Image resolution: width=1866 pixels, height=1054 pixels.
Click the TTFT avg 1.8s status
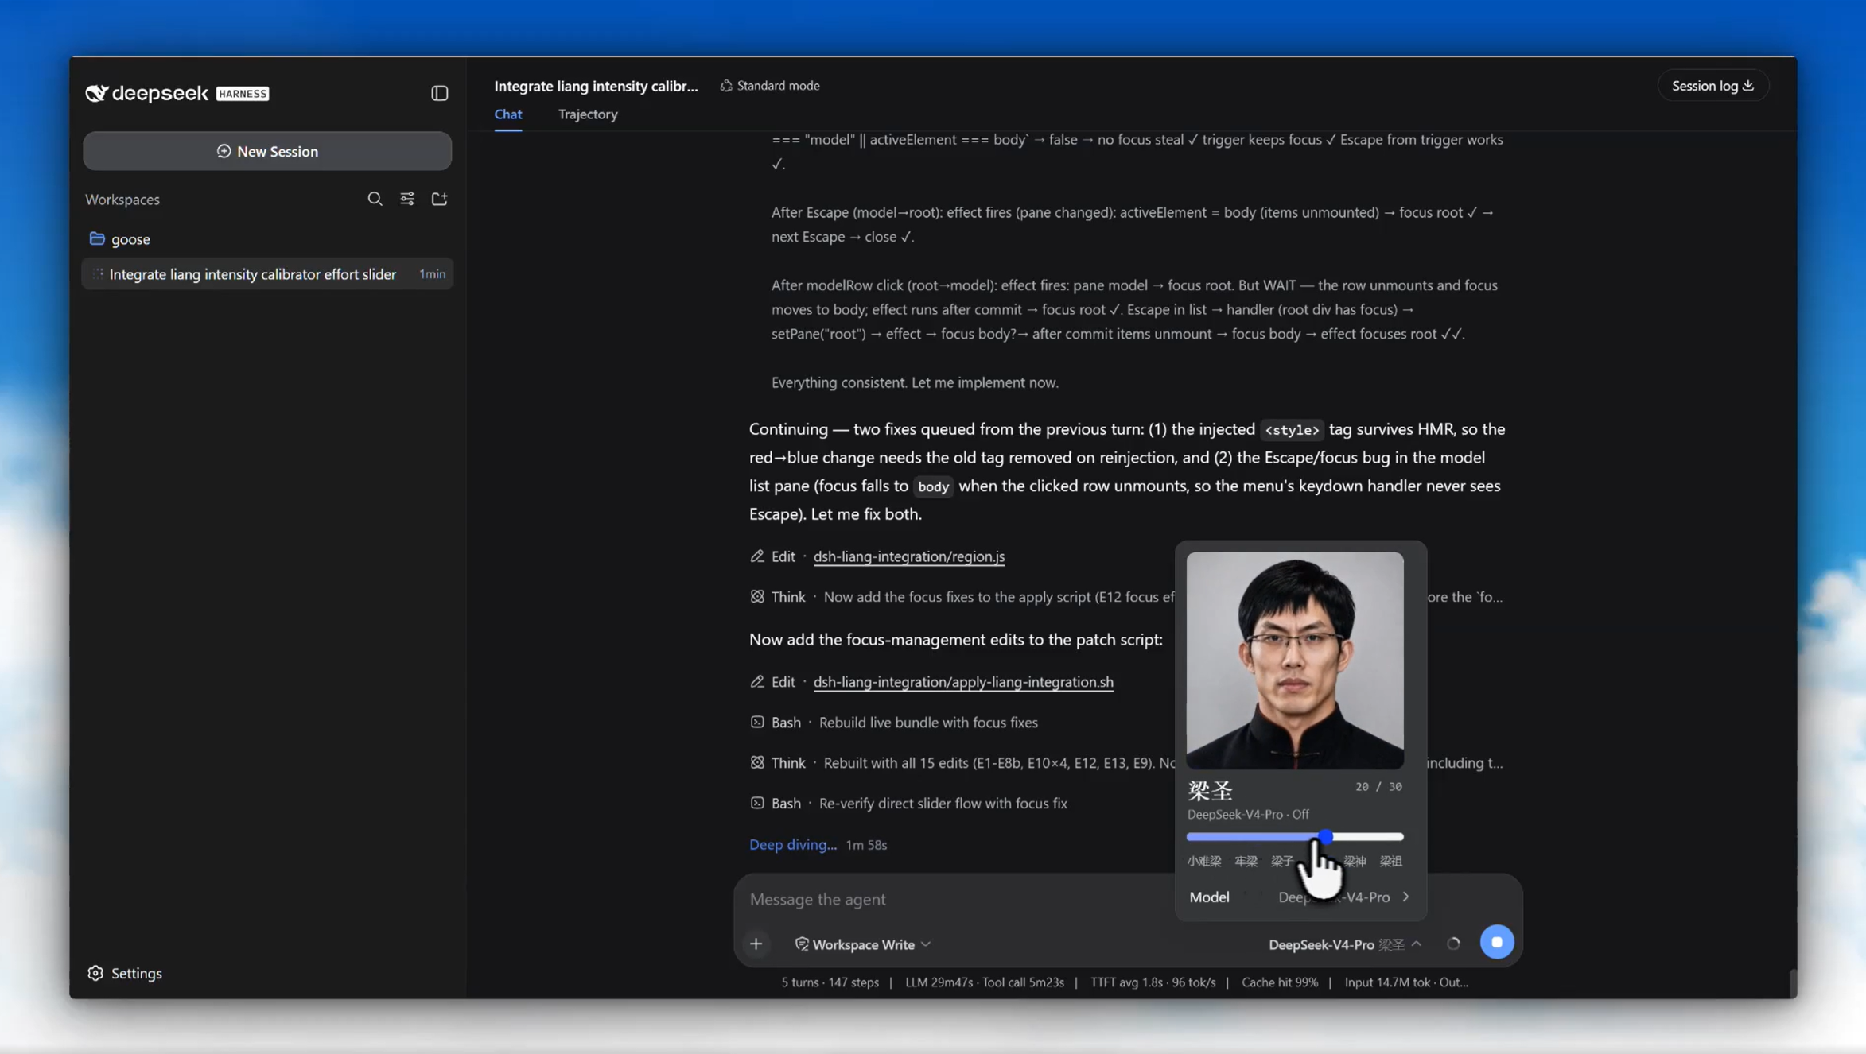pos(1153,982)
